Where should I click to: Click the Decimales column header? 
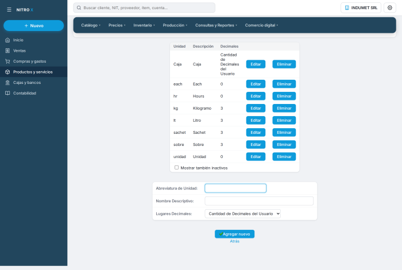pos(229,46)
